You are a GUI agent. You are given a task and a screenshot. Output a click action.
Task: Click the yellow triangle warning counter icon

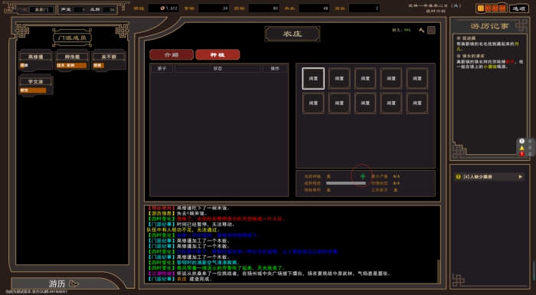[521, 148]
